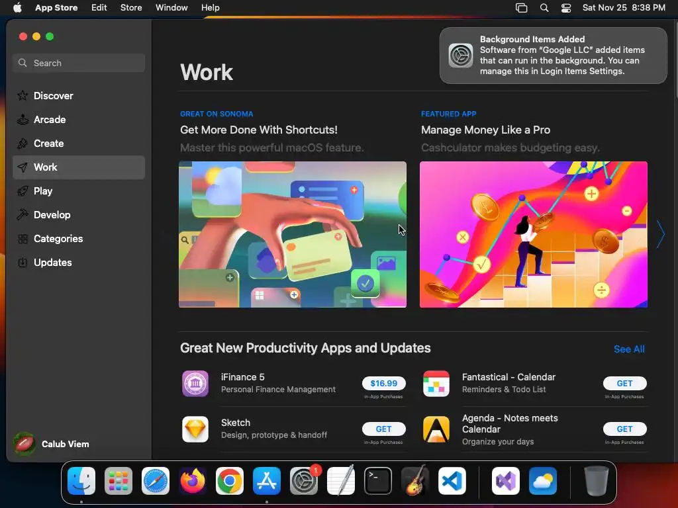Open System Settings from the dock

[x=304, y=480]
